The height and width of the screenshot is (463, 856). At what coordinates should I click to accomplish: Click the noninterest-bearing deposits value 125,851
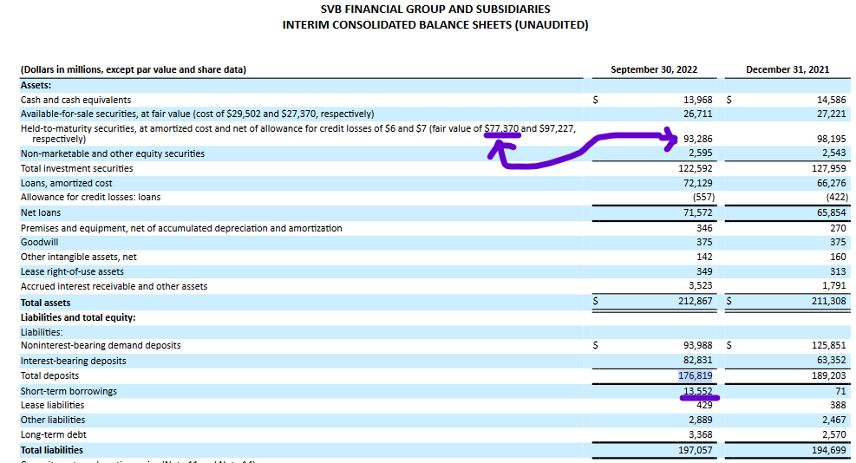(829, 345)
